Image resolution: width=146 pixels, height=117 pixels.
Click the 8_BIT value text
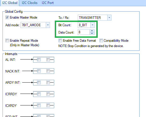click(83, 25)
